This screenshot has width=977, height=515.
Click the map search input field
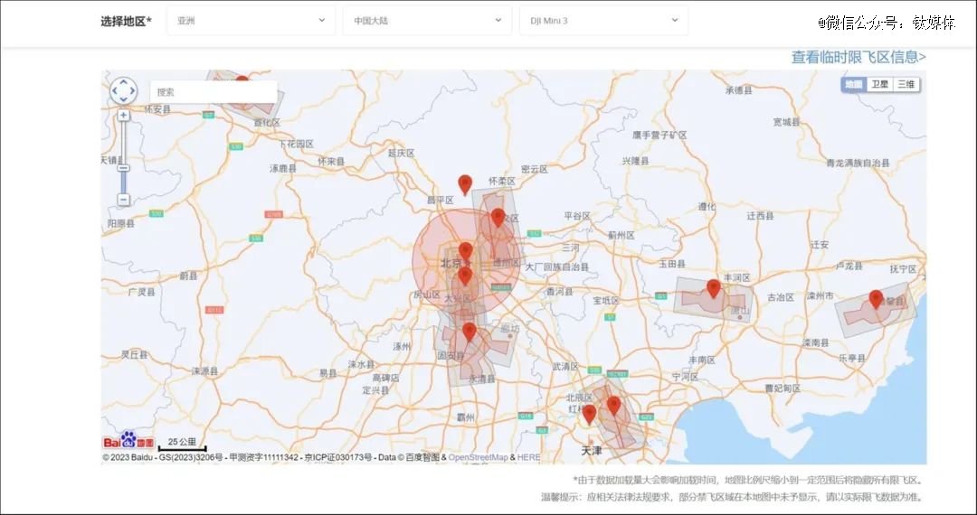pyautogui.click(x=213, y=92)
